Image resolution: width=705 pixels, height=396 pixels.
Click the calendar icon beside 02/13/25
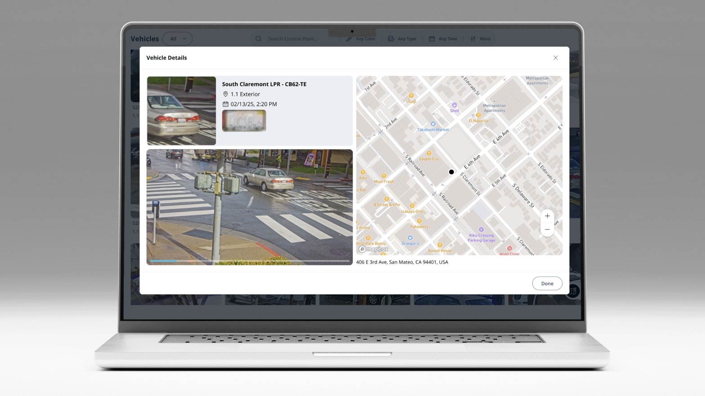[226, 104]
